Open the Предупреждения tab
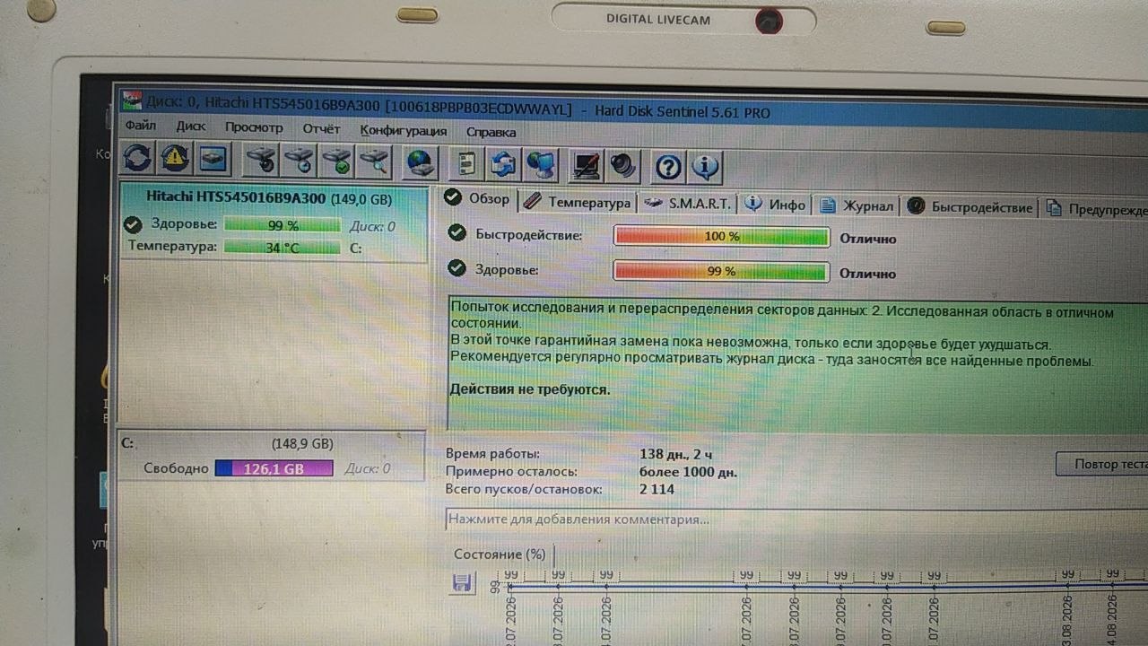 pos(1095,210)
